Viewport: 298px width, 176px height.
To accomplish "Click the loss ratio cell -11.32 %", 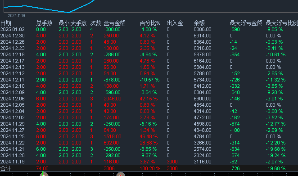I will point(275,80).
